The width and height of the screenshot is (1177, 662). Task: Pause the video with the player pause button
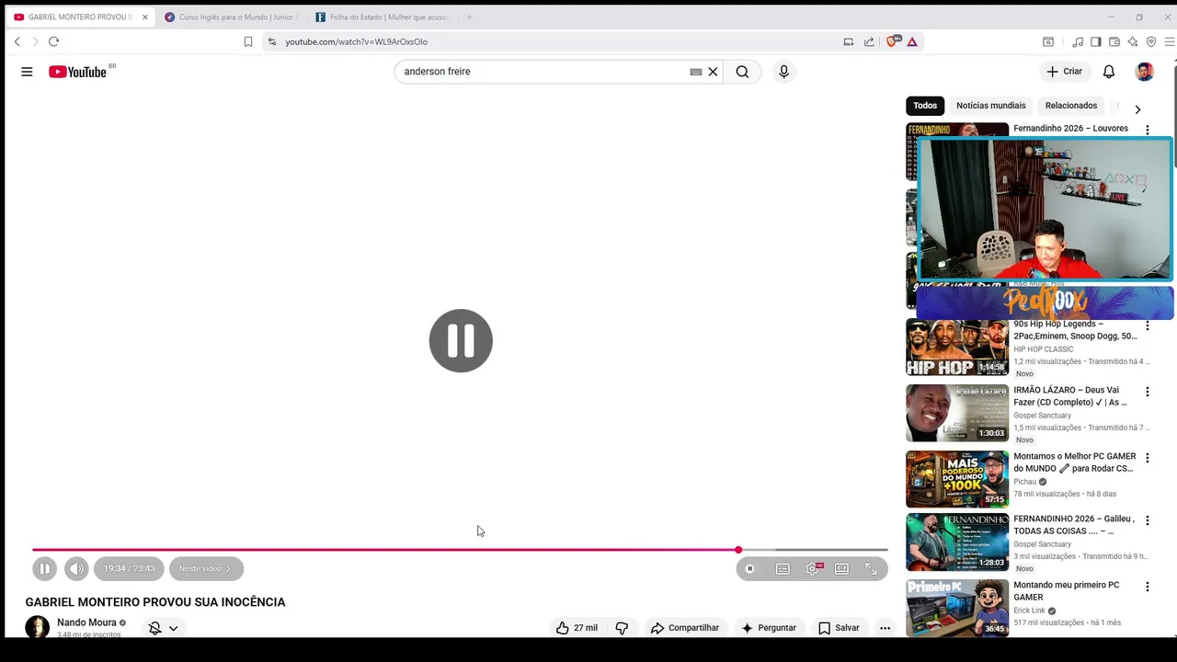coord(44,568)
